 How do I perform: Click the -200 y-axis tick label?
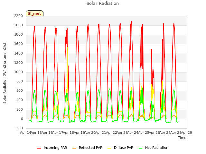point(19,128)
